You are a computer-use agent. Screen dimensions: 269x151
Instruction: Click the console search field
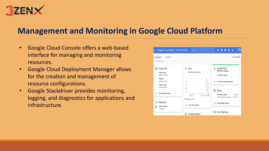coord(203,50)
